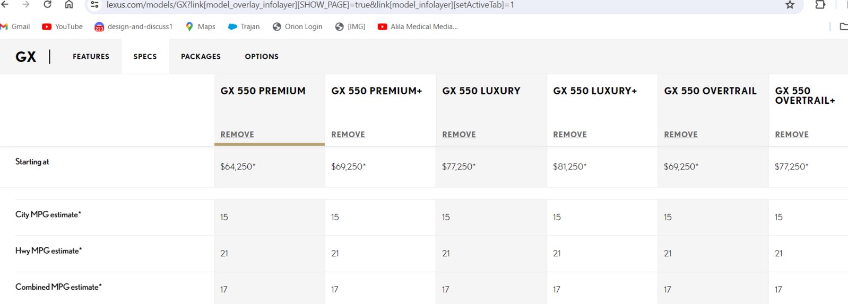Remove GX 550 Luxury column
The image size is (848, 304).
(x=459, y=135)
